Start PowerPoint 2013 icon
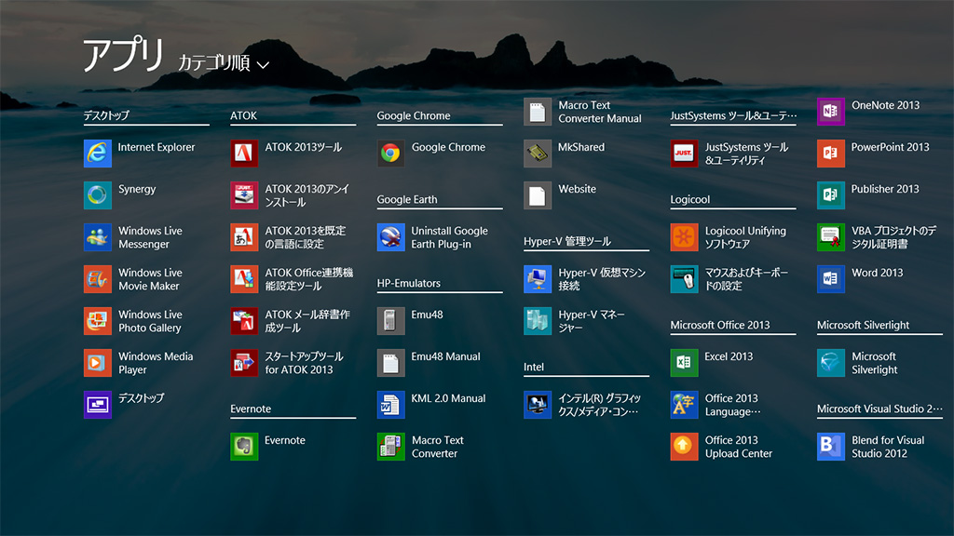954x536 pixels. [x=831, y=154]
